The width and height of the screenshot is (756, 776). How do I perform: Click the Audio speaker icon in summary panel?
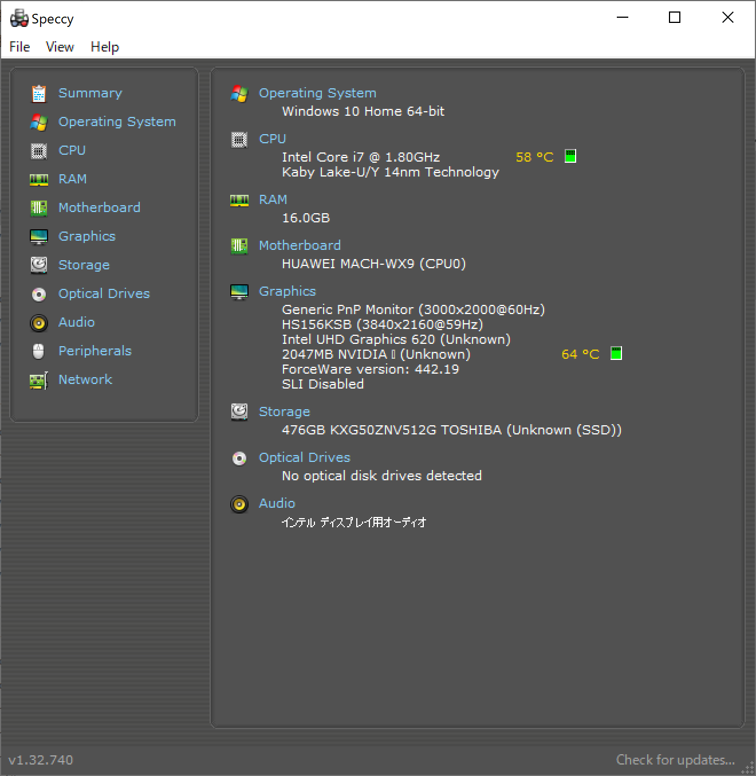pos(239,504)
